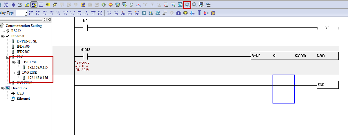Viewport: 348px width, 135px height.
Task: Collapse the first DVP12SE node
Action: 13,62
